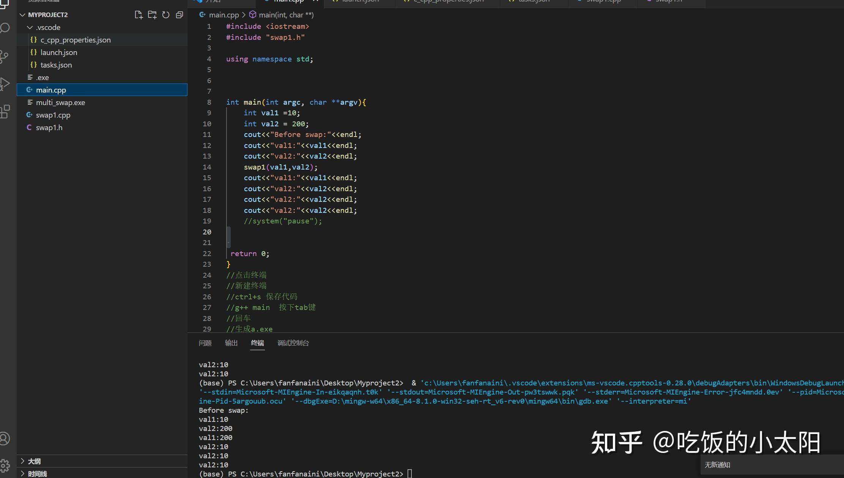Switch to the 调试控制台 debug console tab
Image resolution: width=844 pixels, height=478 pixels.
293,343
